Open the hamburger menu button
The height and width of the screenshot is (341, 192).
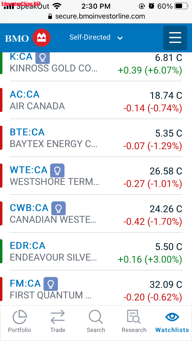(x=175, y=38)
